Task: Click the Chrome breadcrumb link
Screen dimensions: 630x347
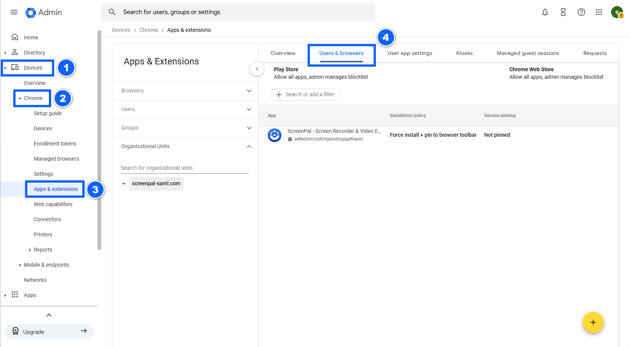Action: click(149, 30)
